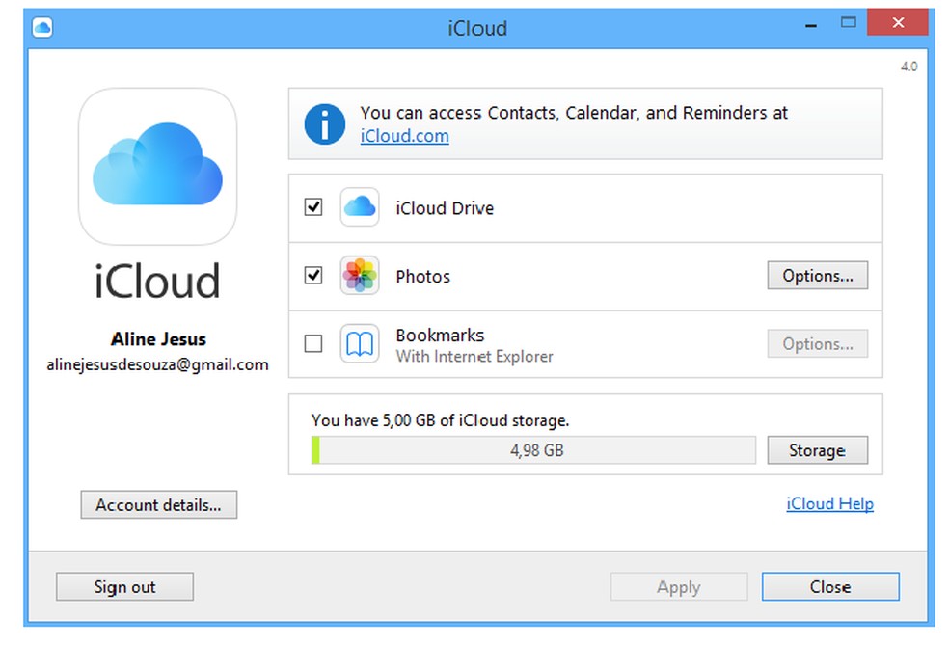Click the iCloud icon in the title bar
Screen dimensions: 949x646
click(41, 28)
